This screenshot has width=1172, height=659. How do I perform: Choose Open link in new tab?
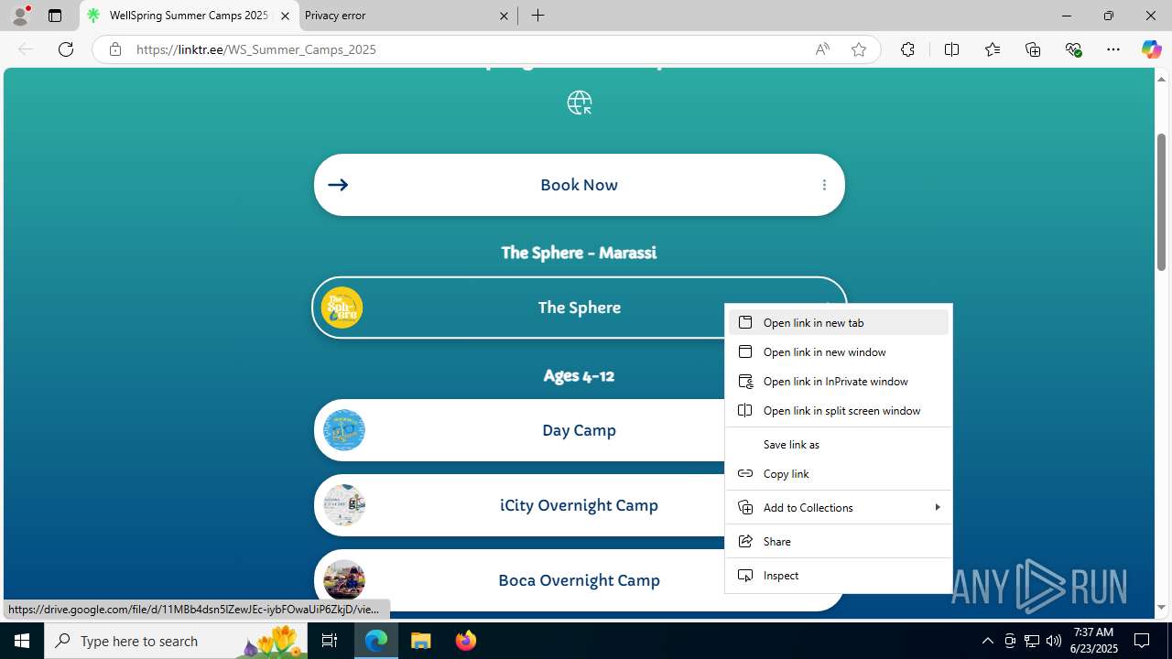(x=839, y=322)
